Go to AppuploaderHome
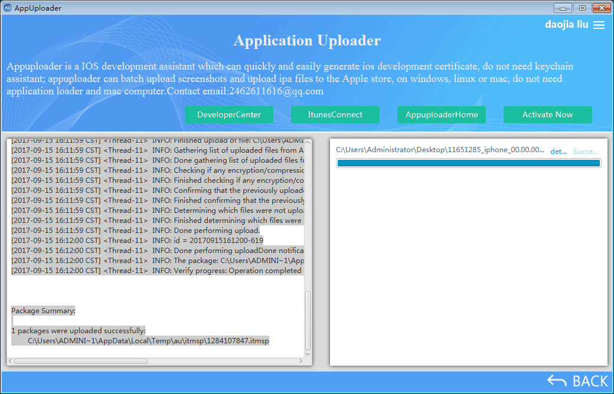 tap(442, 114)
